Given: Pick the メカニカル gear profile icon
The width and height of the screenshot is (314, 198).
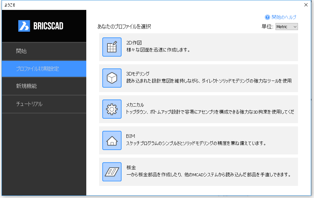Looking at the screenshot, I should (x=112, y=109).
